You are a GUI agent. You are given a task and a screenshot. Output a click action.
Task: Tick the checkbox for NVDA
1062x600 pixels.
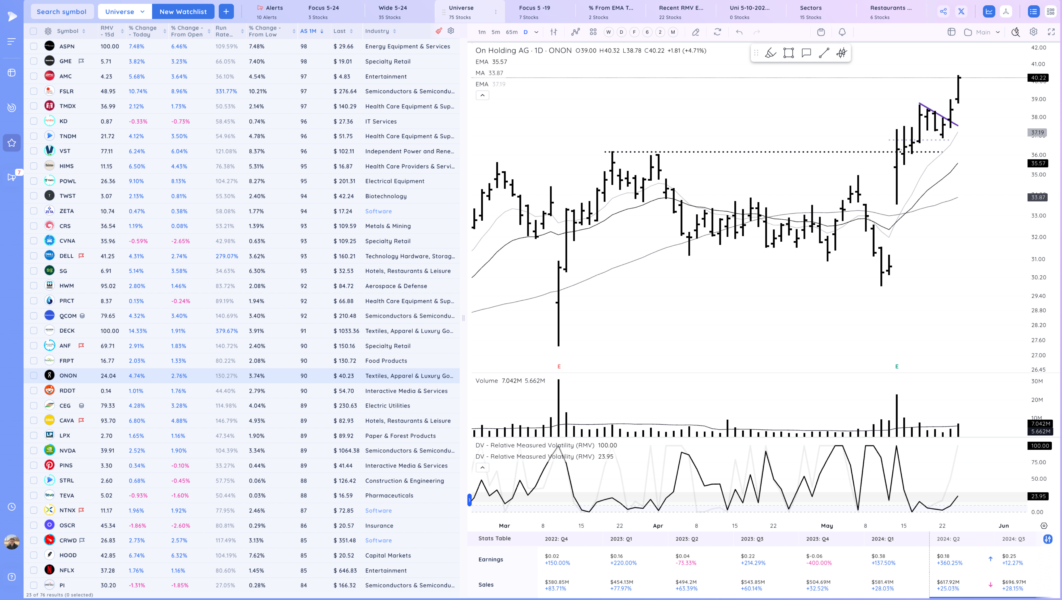tap(33, 450)
